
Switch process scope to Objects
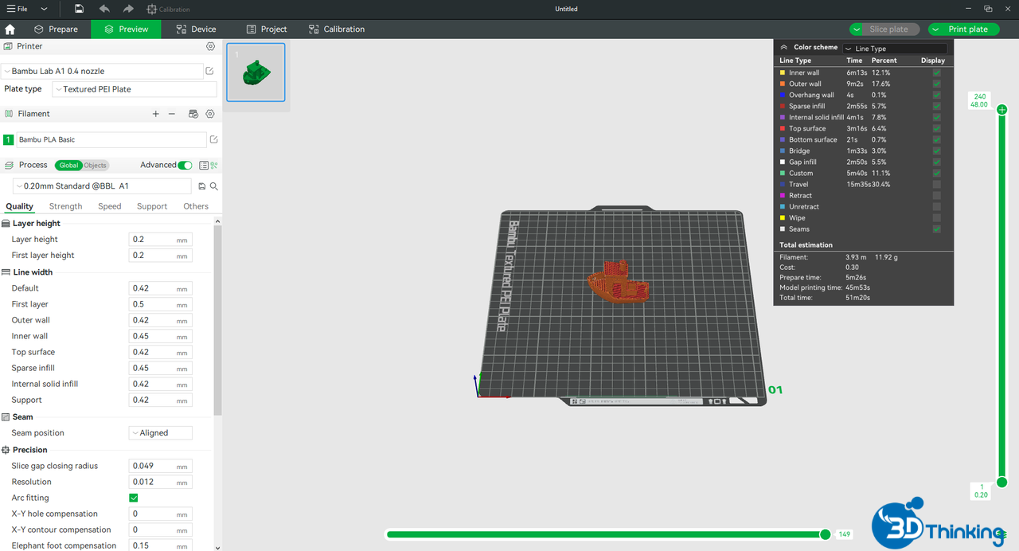point(95,166)
